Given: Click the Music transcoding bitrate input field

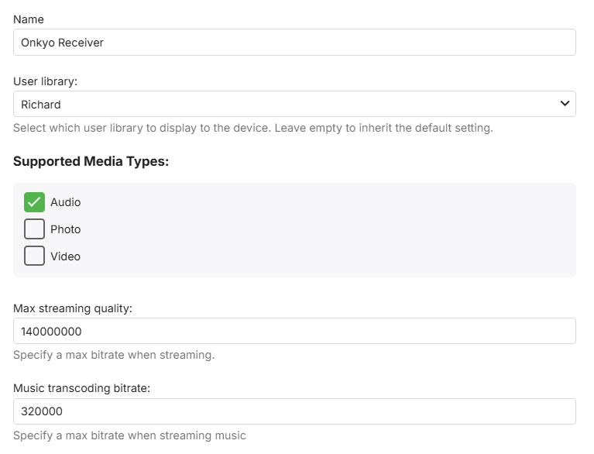Looking at the screenshot, I should tap(294, 411).
